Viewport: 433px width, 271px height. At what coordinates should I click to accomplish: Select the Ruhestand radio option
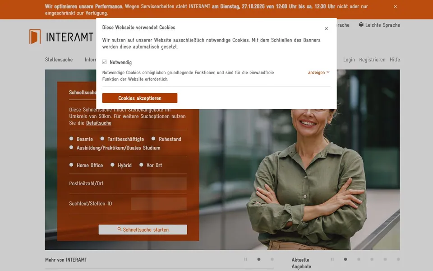coord(153,139)
